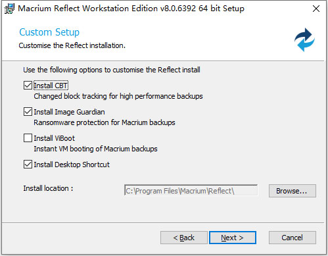Viewport: 328px width, 256px height.
Task: Uncheck the Install CBT checkbox
Action: (x=28, y=86)
